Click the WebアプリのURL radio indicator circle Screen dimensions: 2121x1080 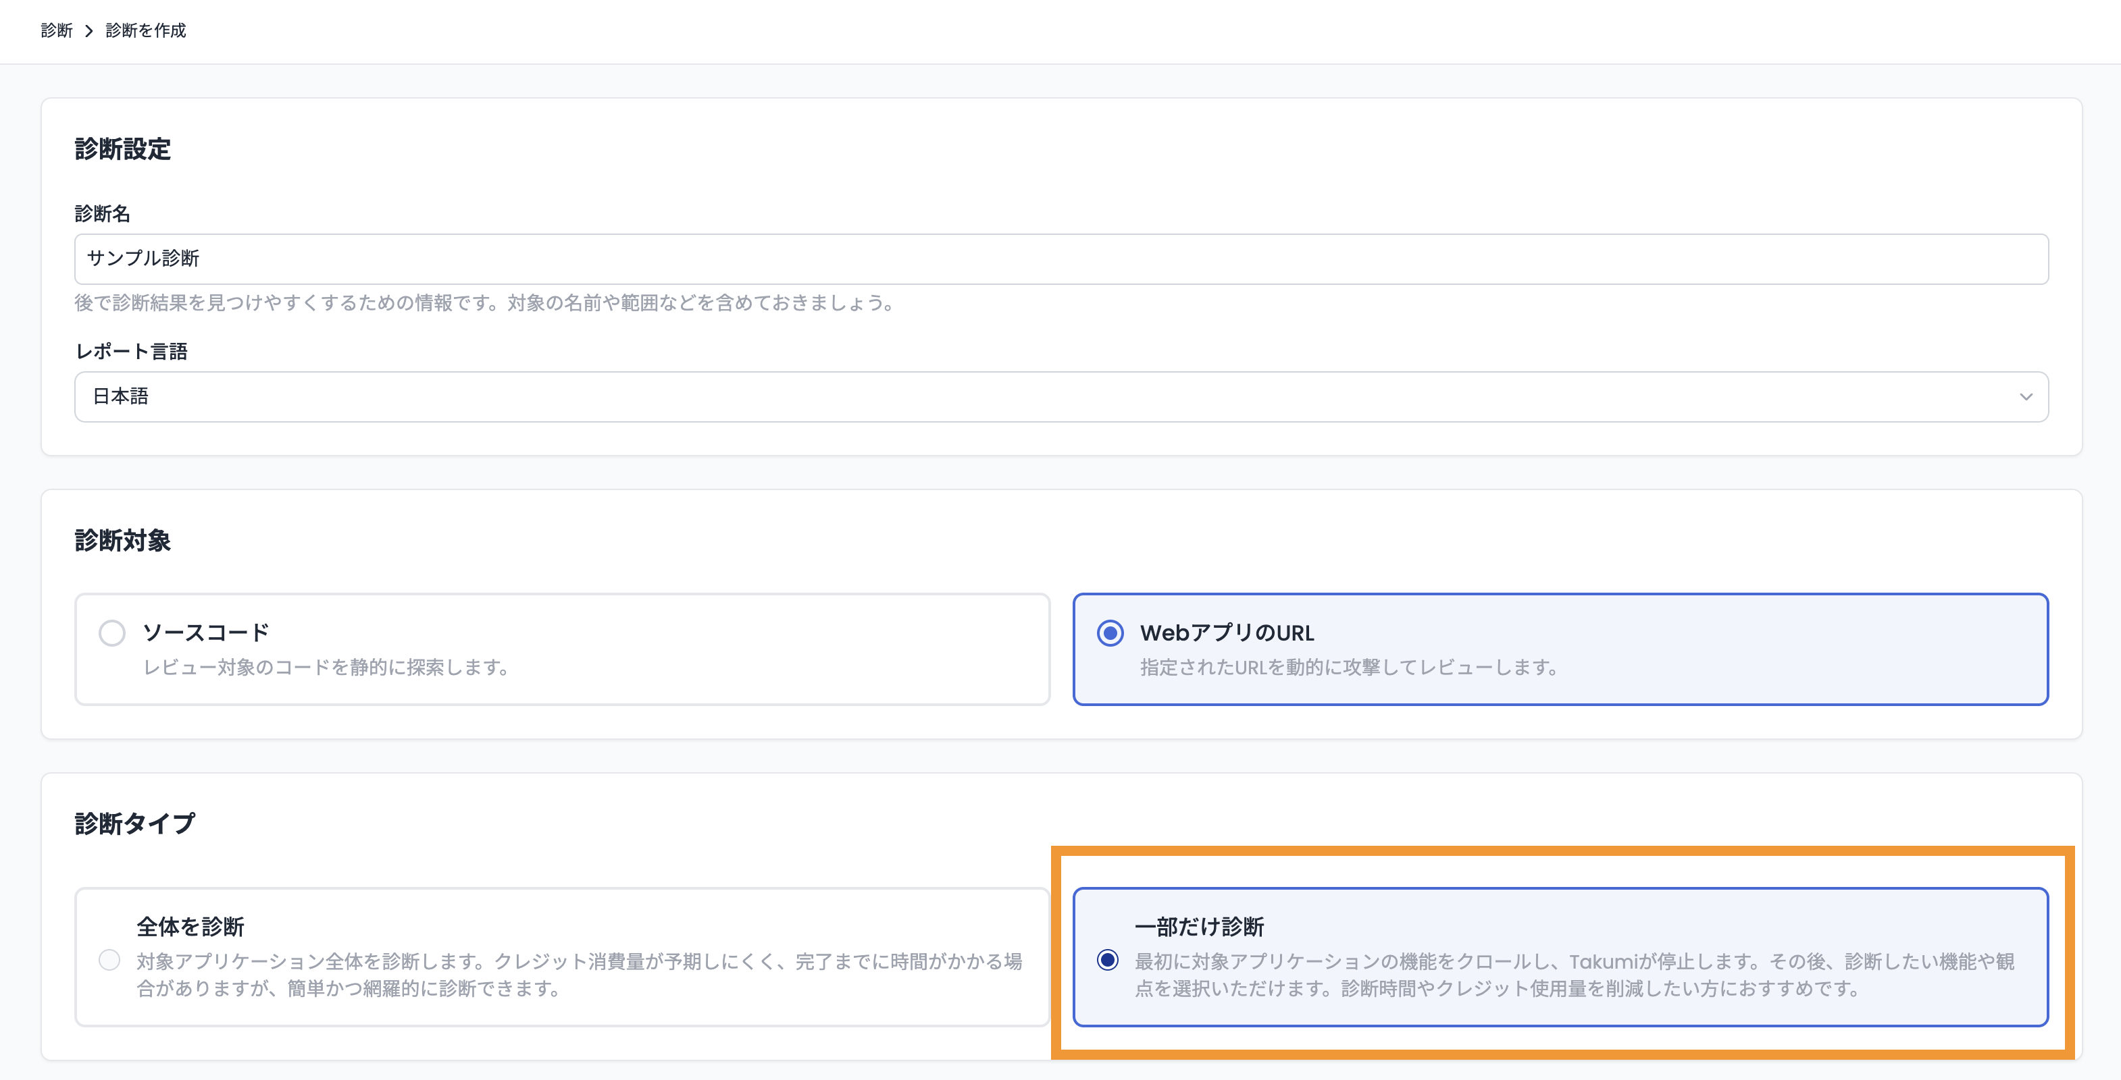click(x=1112, y=633)
